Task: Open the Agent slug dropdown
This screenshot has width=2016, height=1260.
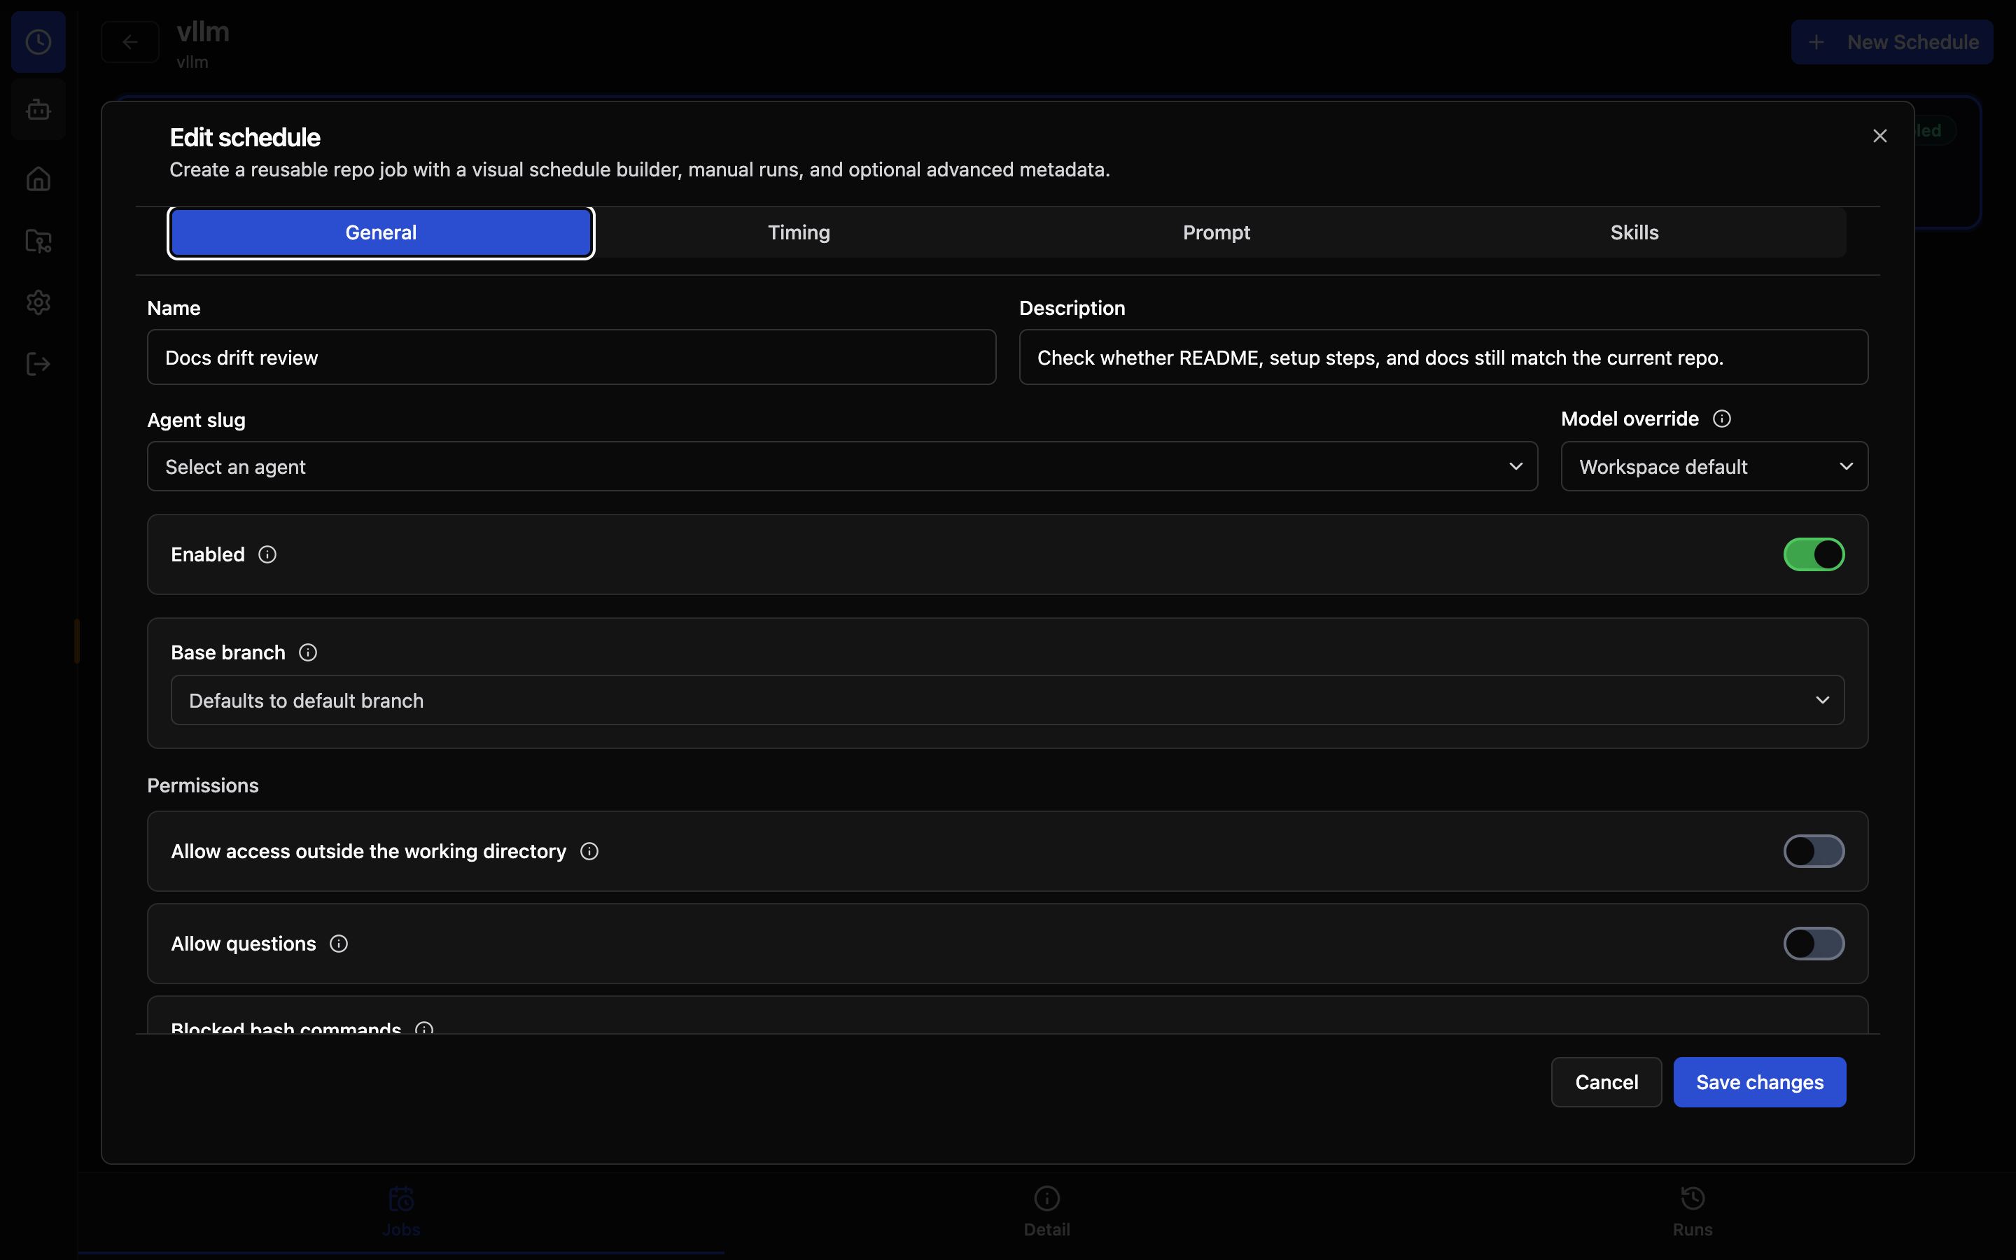Action: click(842, 467)
